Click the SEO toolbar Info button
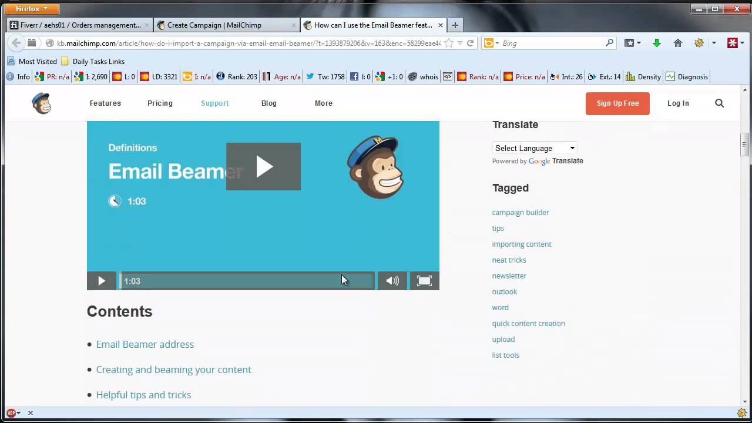Image resolution: width=752 pixels, height=423 pixels. coord(18,76)
